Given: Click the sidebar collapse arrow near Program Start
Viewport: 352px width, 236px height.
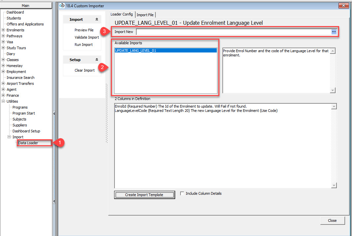Looking at the screenshot, I should [54, 114].
